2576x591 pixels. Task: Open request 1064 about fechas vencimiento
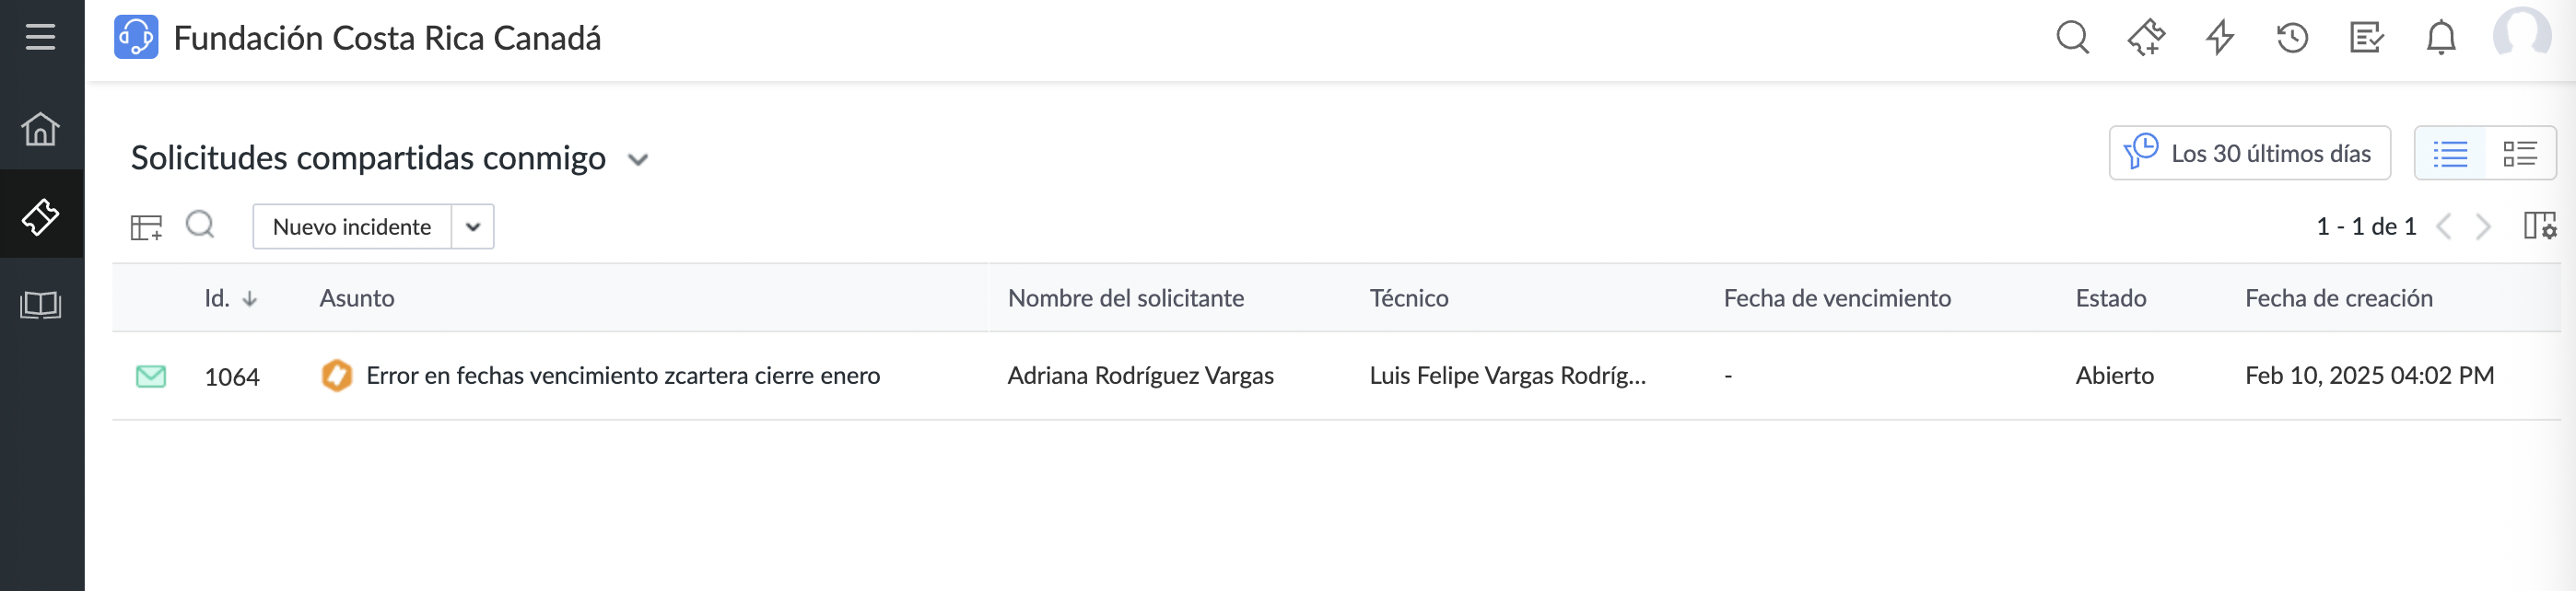coord(623,376)
